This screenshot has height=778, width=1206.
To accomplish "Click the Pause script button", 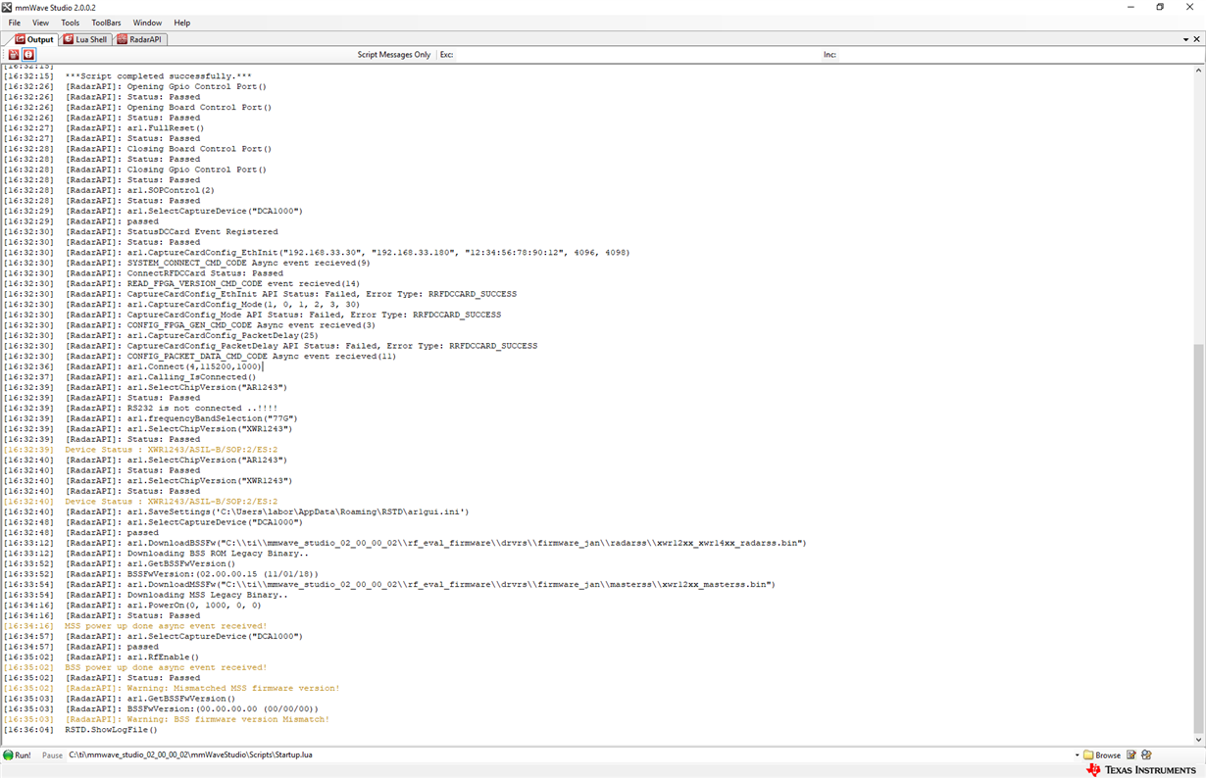I will point(52,755).
